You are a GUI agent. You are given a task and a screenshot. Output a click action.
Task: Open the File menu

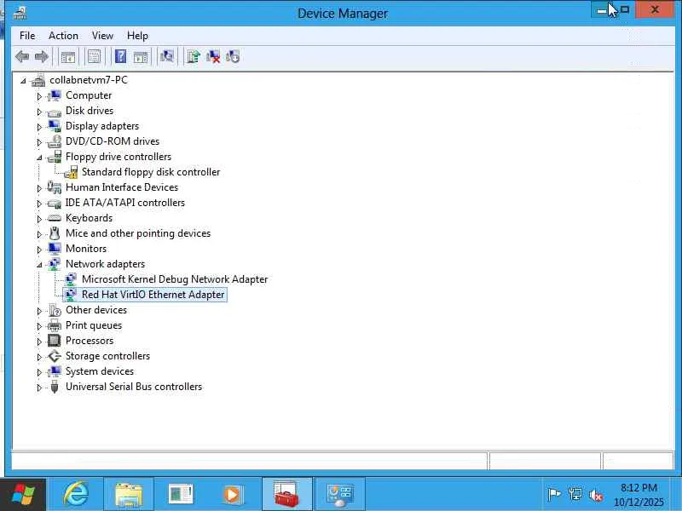tap(27, 36)
